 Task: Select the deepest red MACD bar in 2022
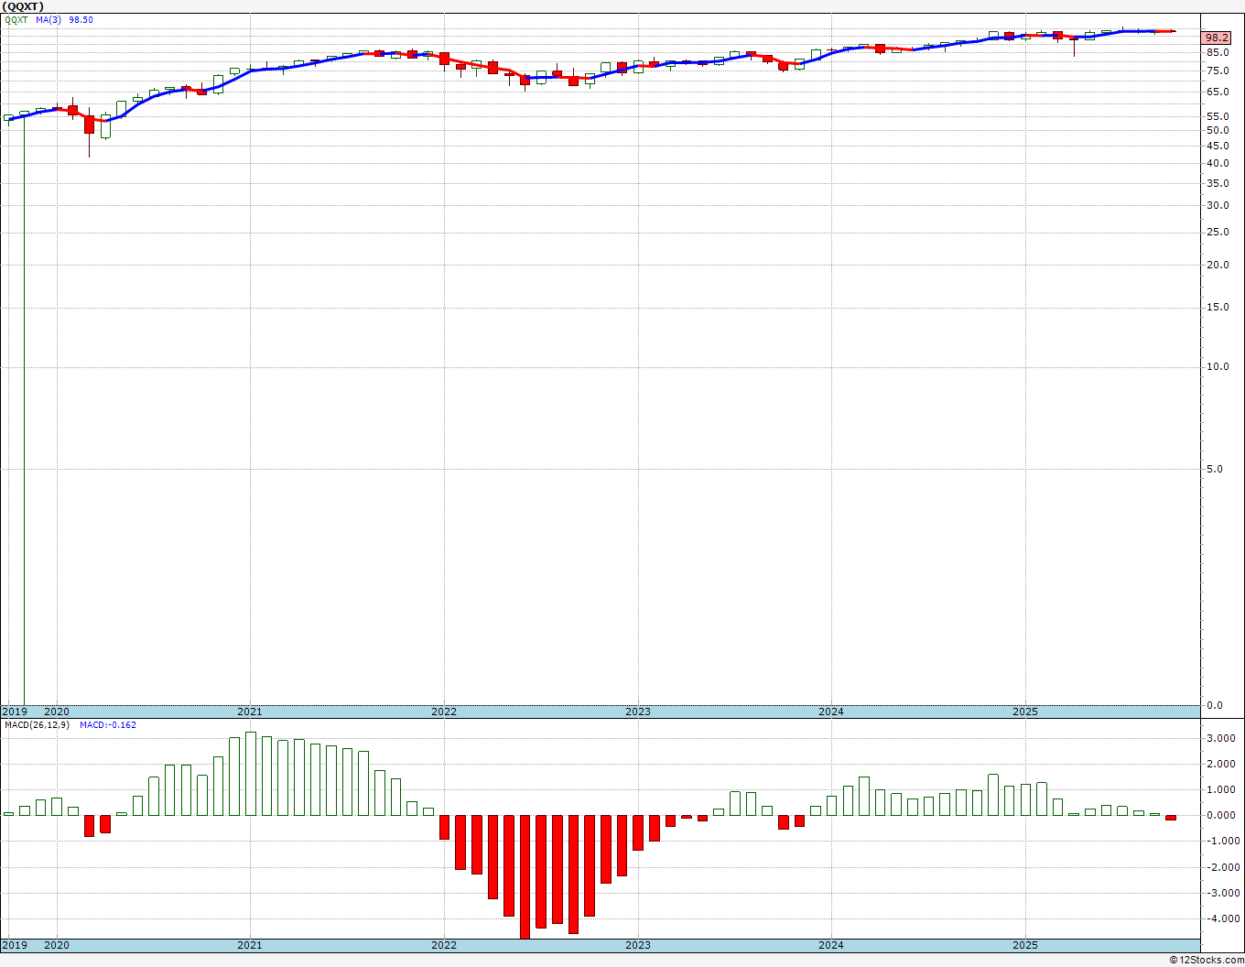[525, 876]
